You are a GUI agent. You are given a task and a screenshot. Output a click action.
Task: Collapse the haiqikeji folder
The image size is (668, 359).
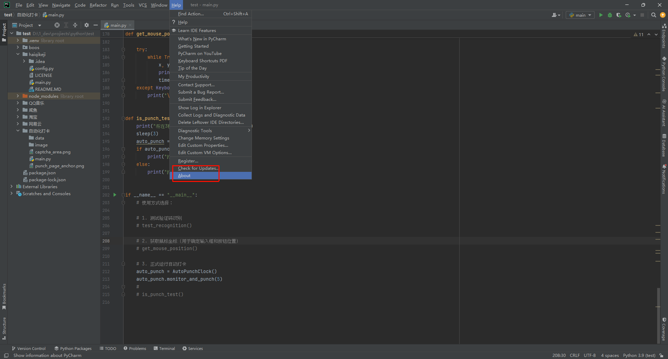[x=18, y=54]
